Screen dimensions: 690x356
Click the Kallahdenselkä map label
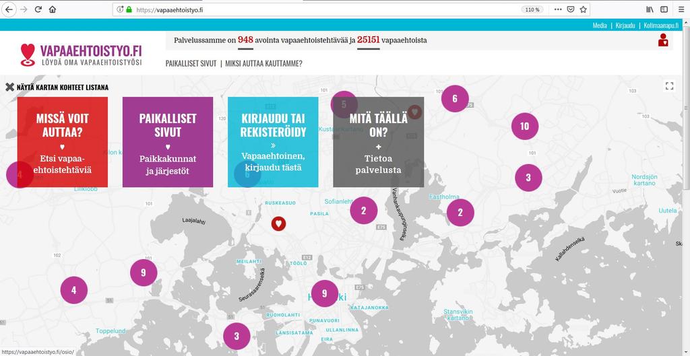coord(569,249)
